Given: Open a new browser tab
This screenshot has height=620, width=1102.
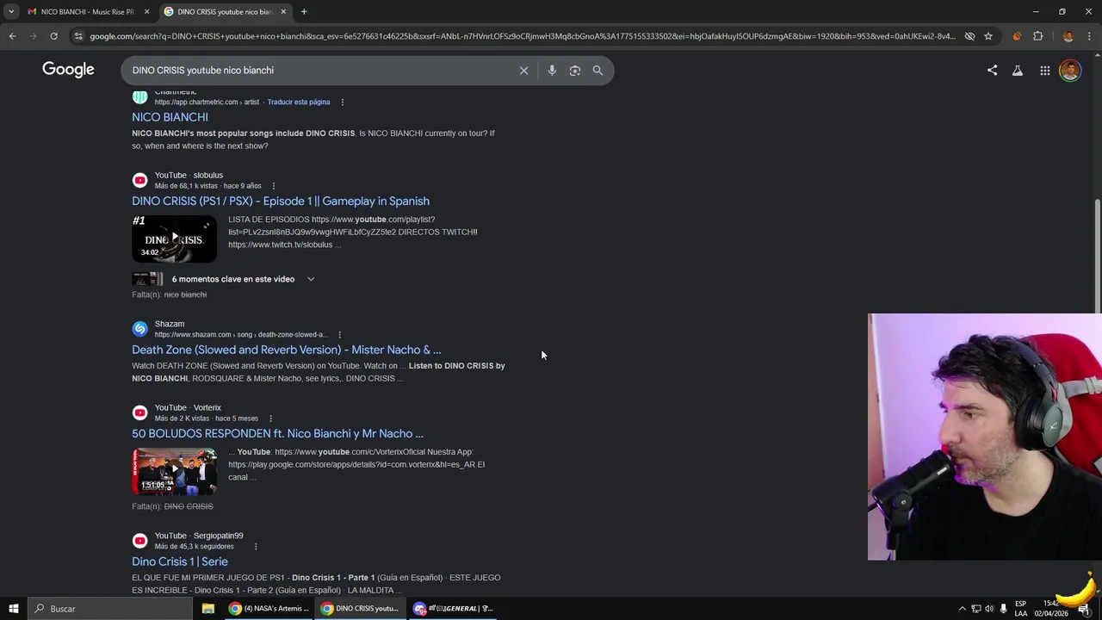Looking at the screenshot, I should point(304,12).
